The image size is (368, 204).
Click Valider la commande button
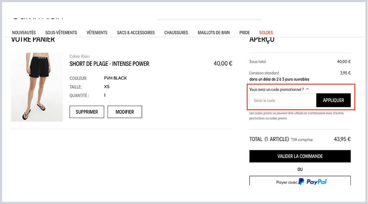300,156
